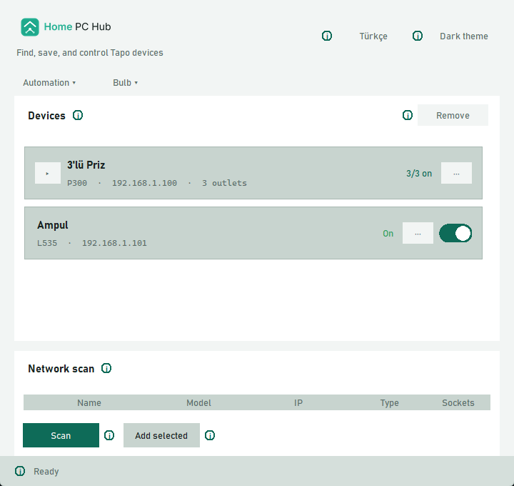The image size is (514, 486).
Task: Click the Ready status text
Action: (x=46, y=472)
